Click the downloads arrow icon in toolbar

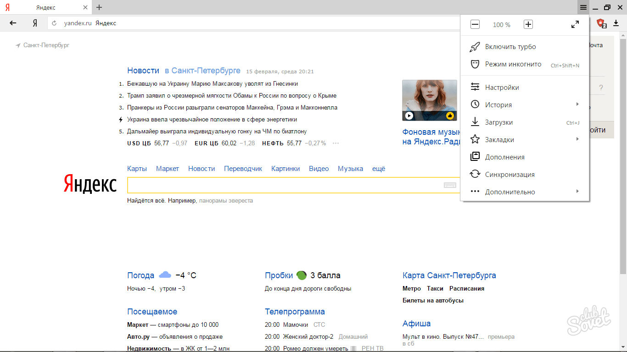pos(616,23)
